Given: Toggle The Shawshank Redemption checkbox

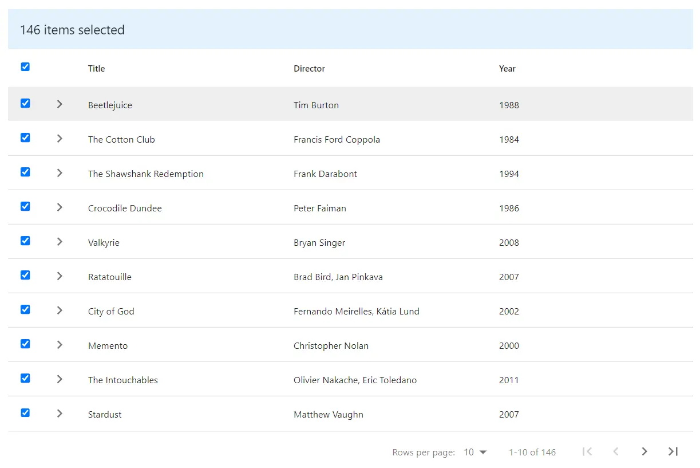Looking at the screenshot, I should (x=25, y=172).
